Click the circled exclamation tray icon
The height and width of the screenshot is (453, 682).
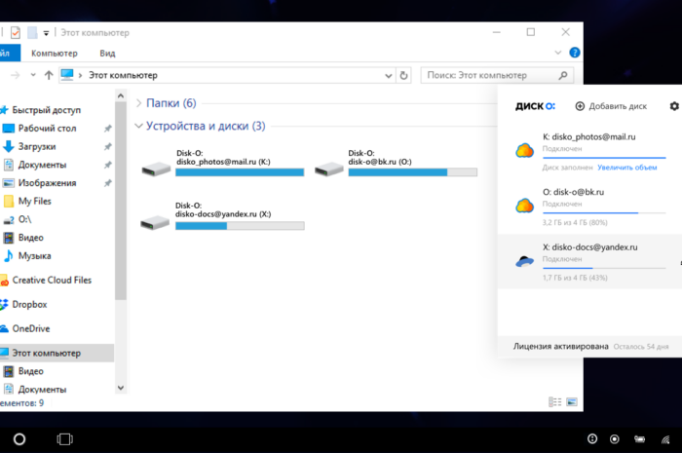click(592, 438)
